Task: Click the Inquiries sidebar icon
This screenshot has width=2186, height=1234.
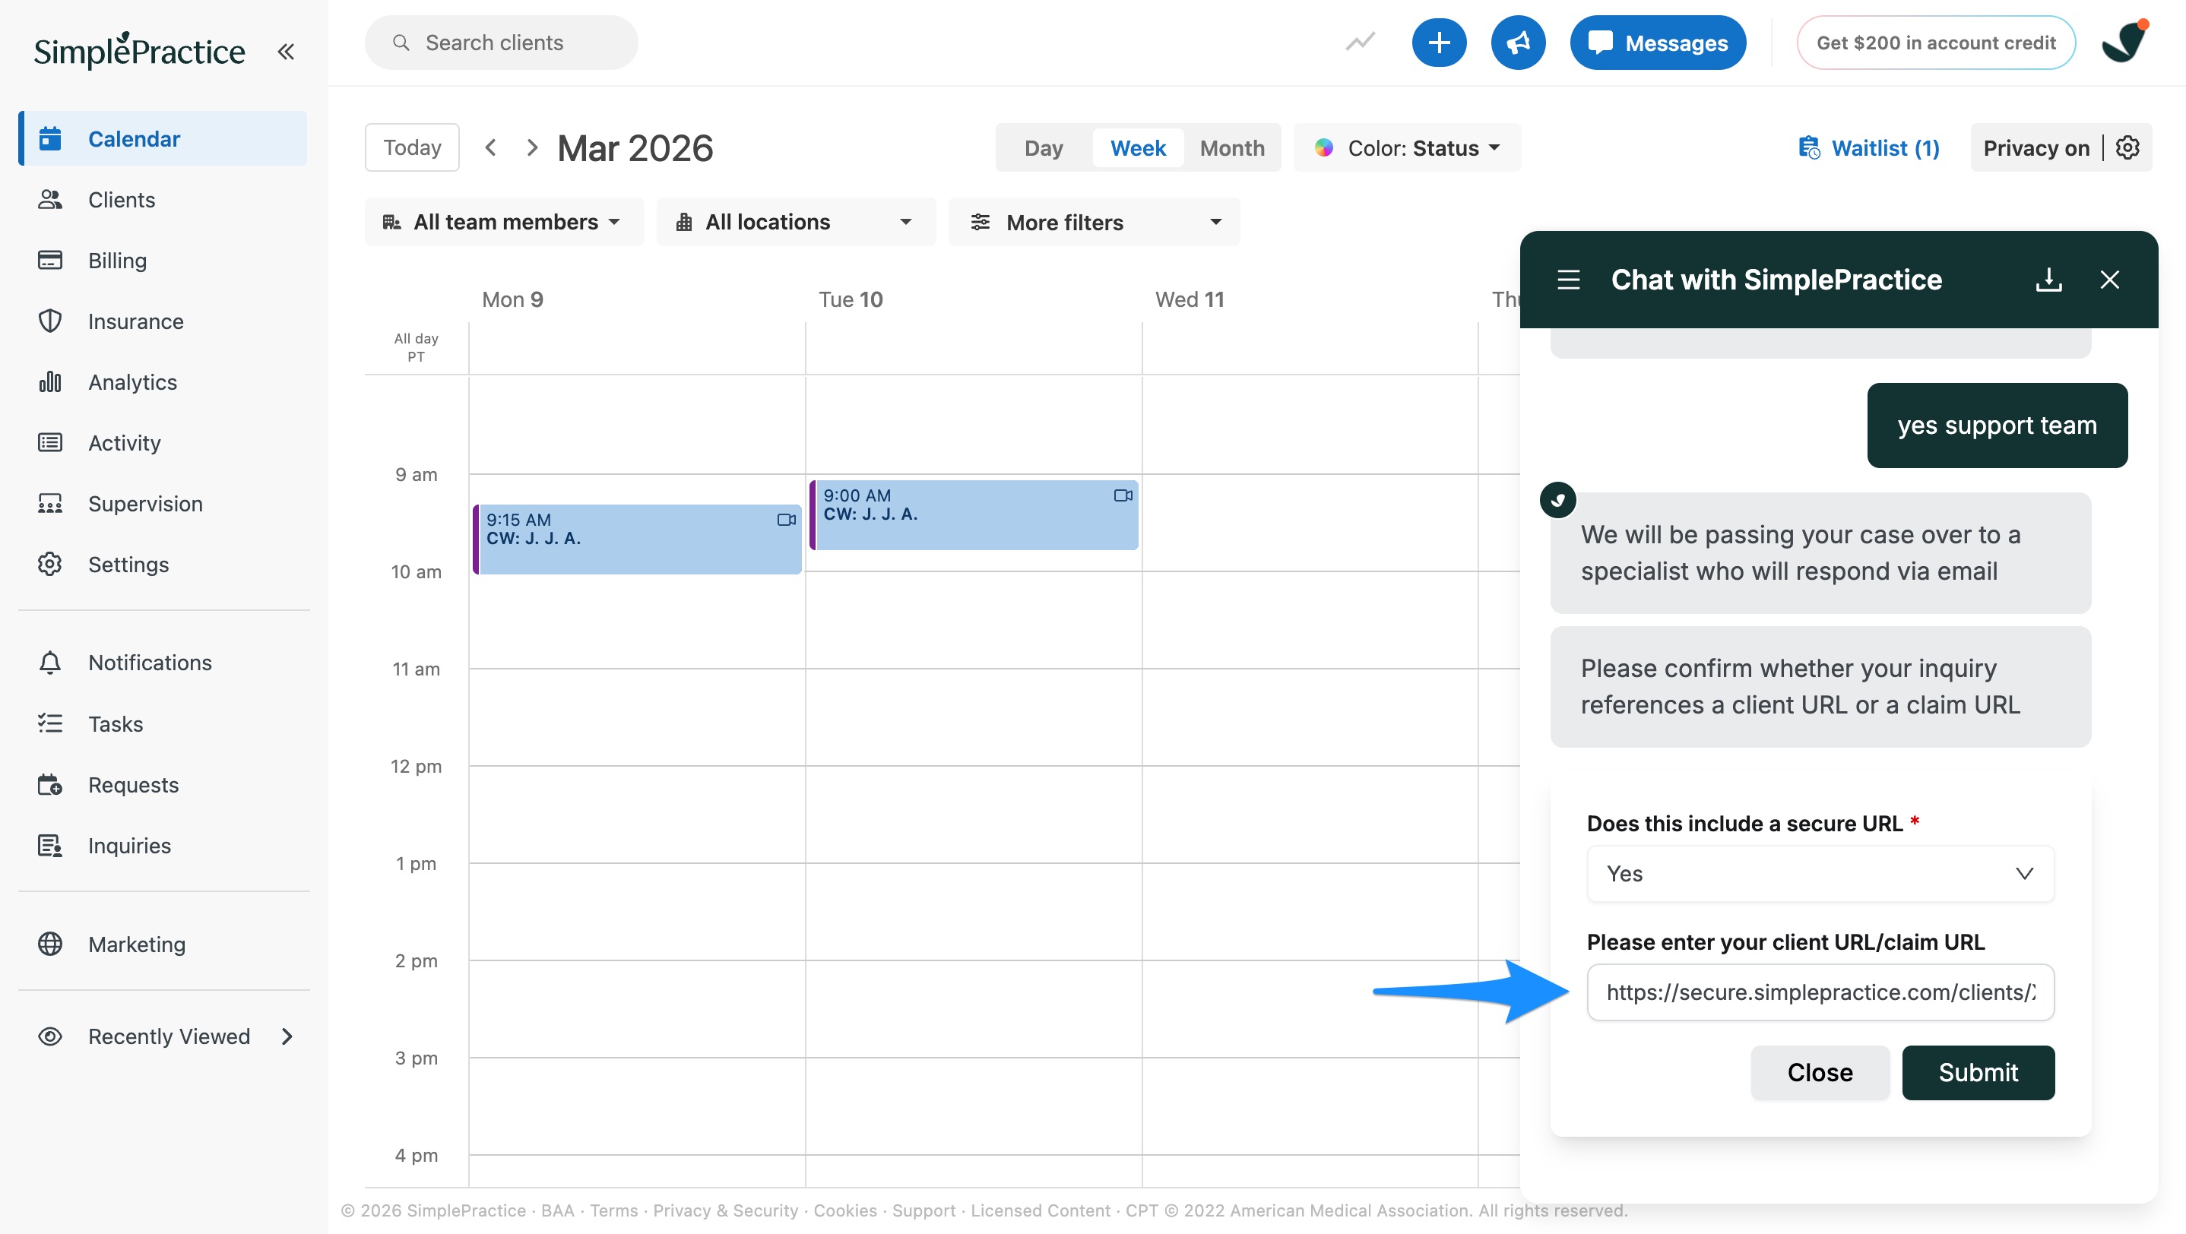Action: pyautogui.click(x=50, y=846)
